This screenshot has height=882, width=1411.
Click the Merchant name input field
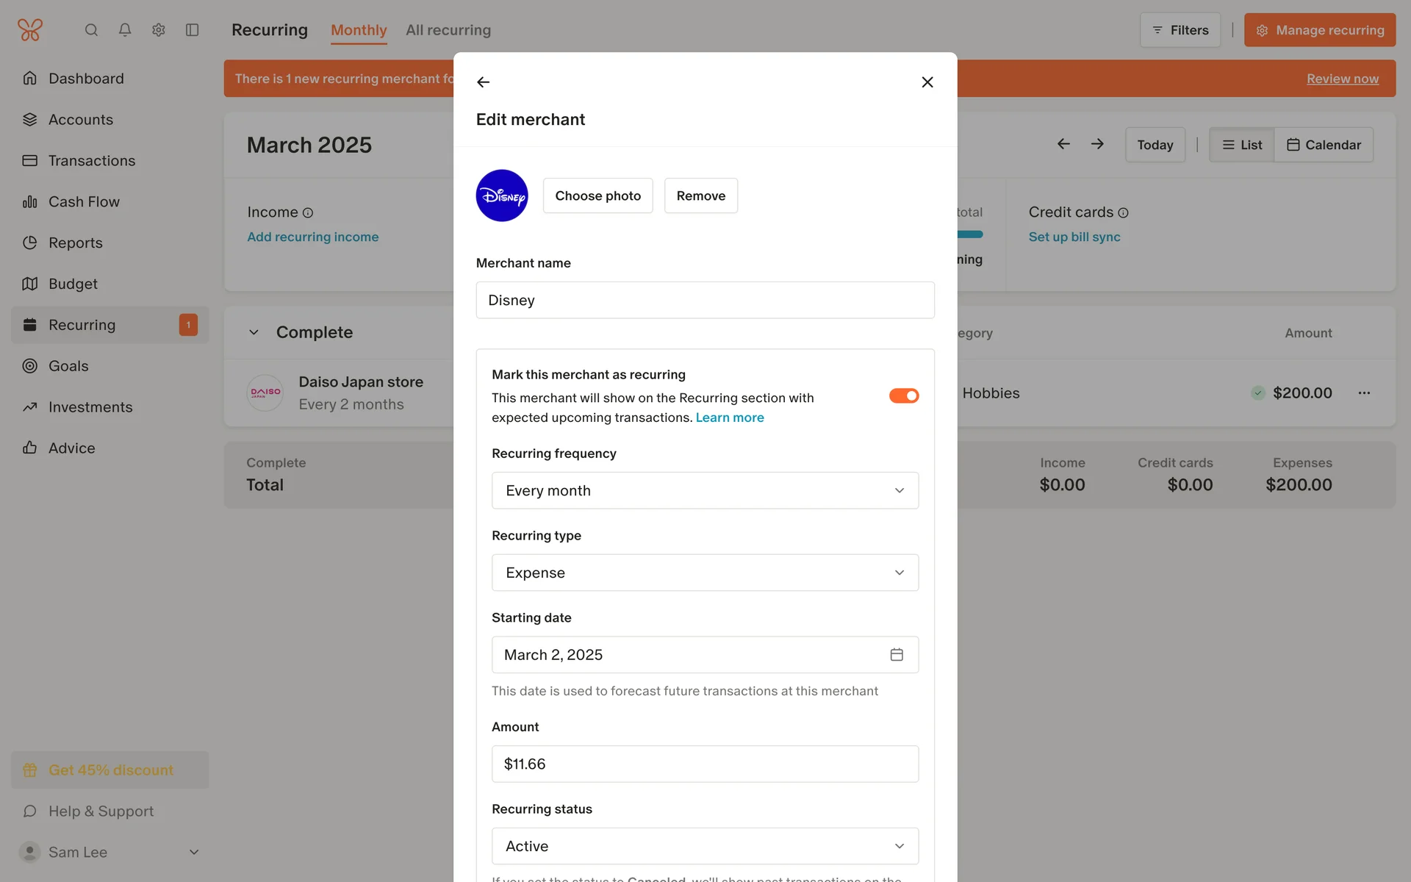tap(705, 300)
